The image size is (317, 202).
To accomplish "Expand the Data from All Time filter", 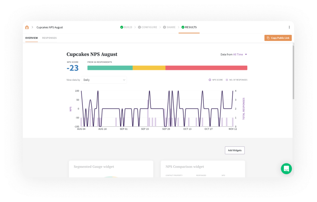I will pos(240,55).
